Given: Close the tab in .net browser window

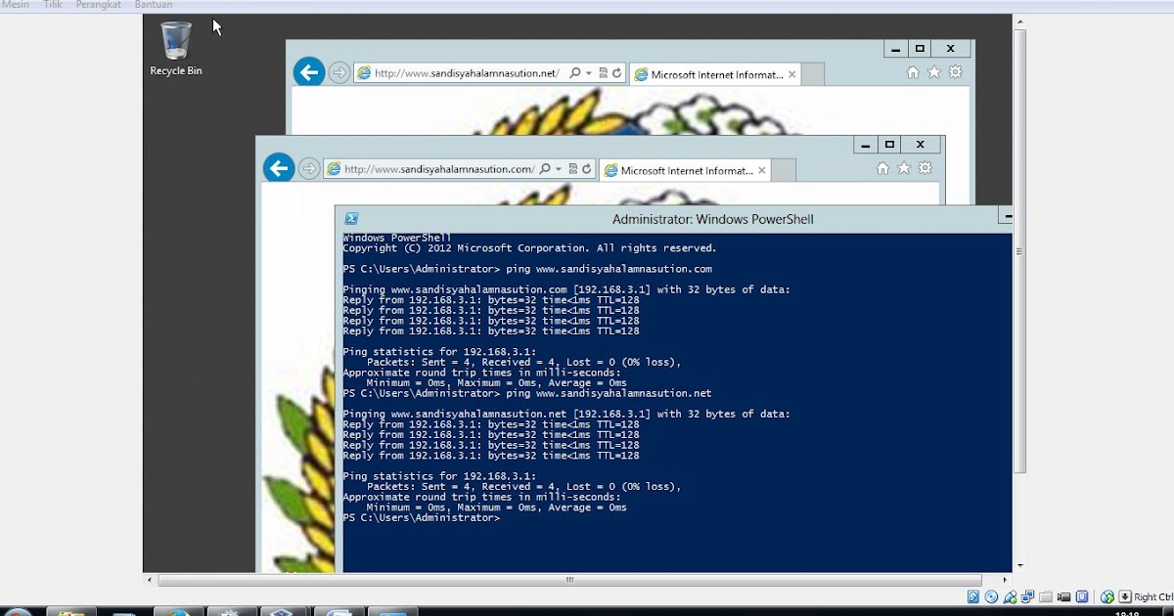Looking at the screenshot, I should 792,74.
